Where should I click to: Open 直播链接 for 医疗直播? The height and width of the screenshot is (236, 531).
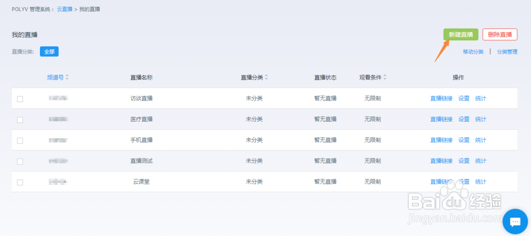pos(441,119)
